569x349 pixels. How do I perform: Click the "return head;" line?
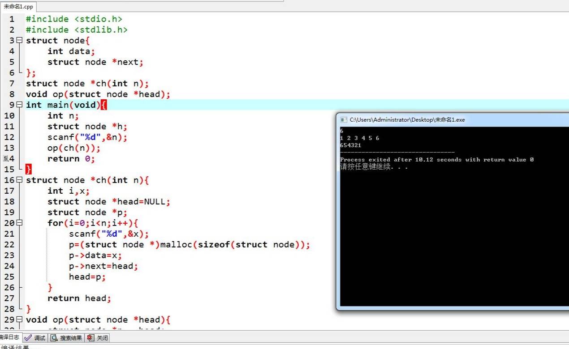(x=79, y=298)
